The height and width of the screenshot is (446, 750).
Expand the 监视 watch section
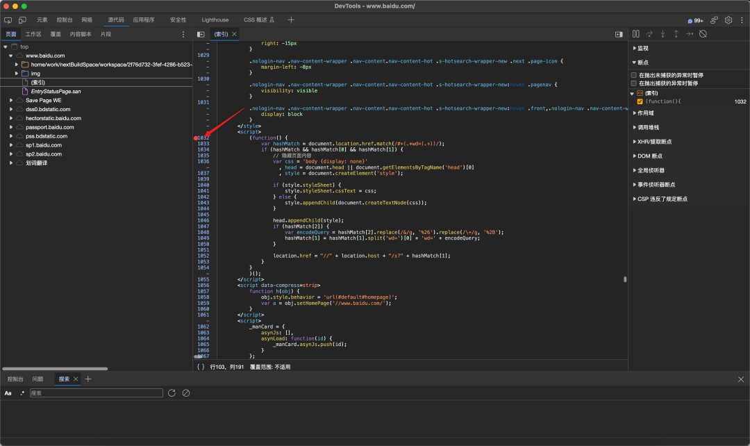pos(642,49)
